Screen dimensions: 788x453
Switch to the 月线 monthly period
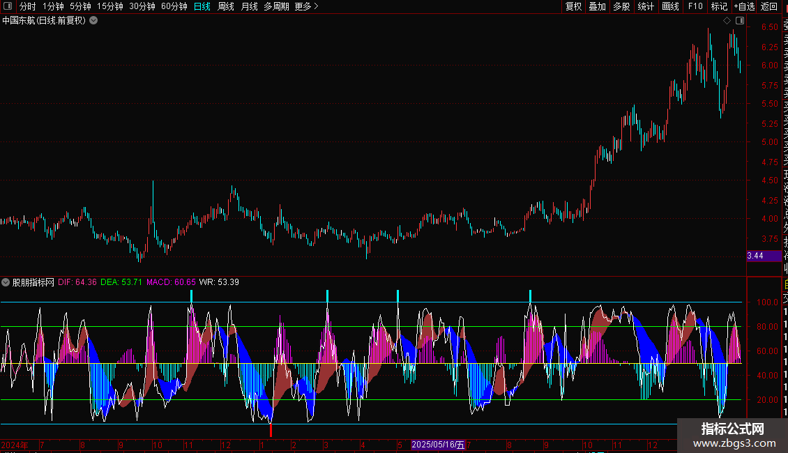(x=249, y=6)
